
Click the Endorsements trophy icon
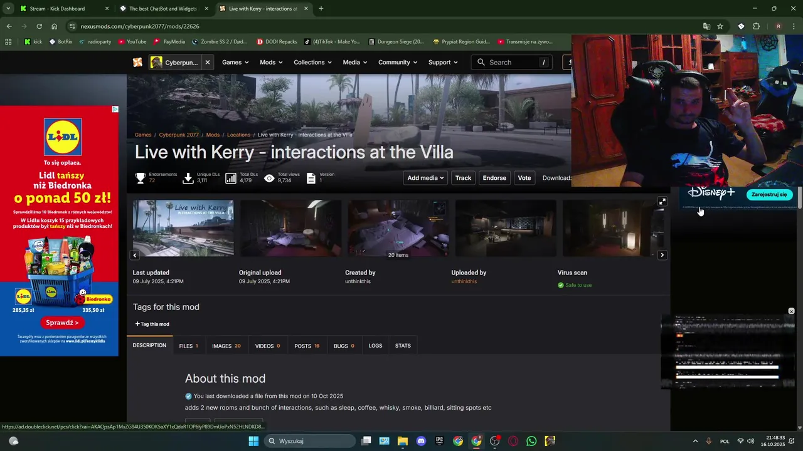pyautogui.click(x=141, y=179)
